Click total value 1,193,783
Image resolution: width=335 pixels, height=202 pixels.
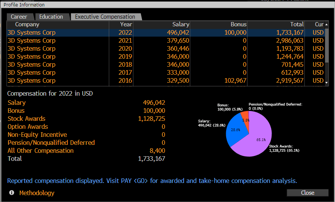click(290, 48)
